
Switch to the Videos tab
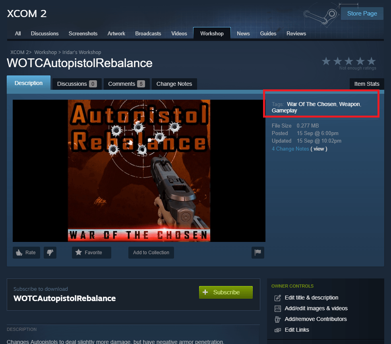coord(179,33)
